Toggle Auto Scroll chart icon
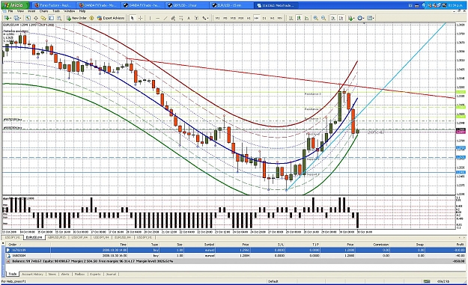 [x=333, y=18]
